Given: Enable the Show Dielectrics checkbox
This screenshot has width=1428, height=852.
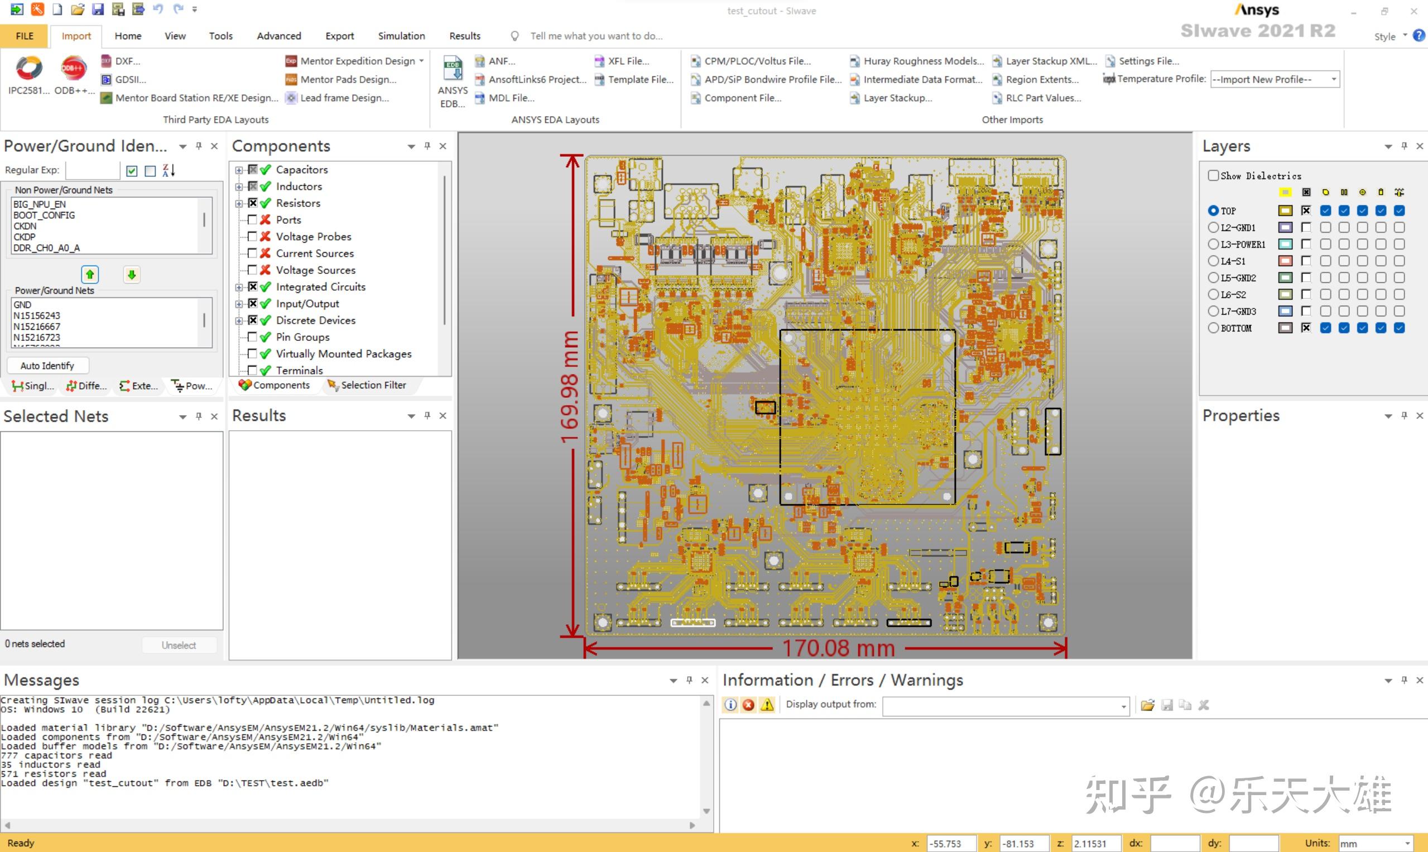Looking at the screenshot, I should tap(1213, 176).
